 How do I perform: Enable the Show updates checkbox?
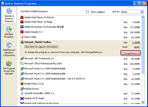click(87, 12)
